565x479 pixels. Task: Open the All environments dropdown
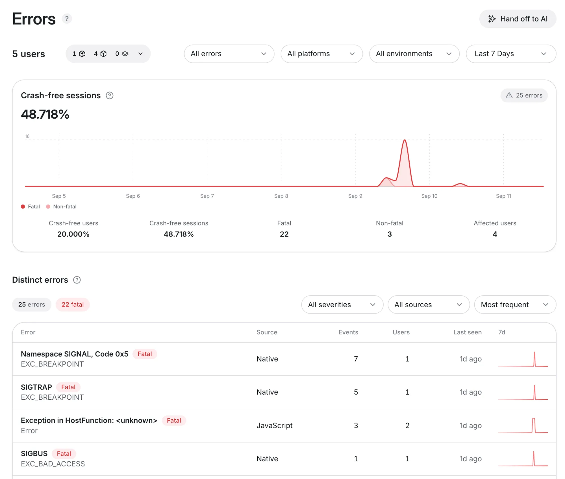(x=414, y=54)
